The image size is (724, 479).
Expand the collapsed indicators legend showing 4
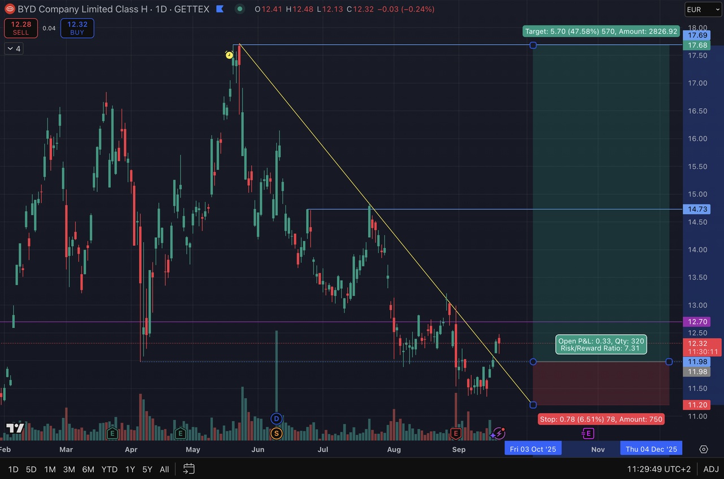[x=14, y=49]
